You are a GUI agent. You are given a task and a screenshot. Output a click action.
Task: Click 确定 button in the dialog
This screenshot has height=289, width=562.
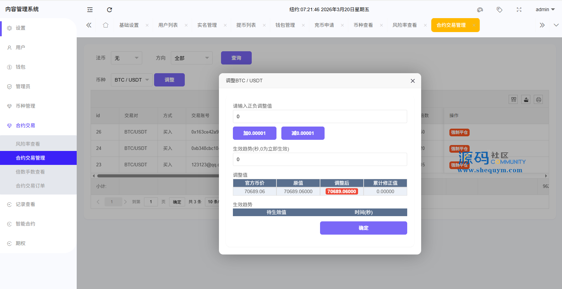363,228
